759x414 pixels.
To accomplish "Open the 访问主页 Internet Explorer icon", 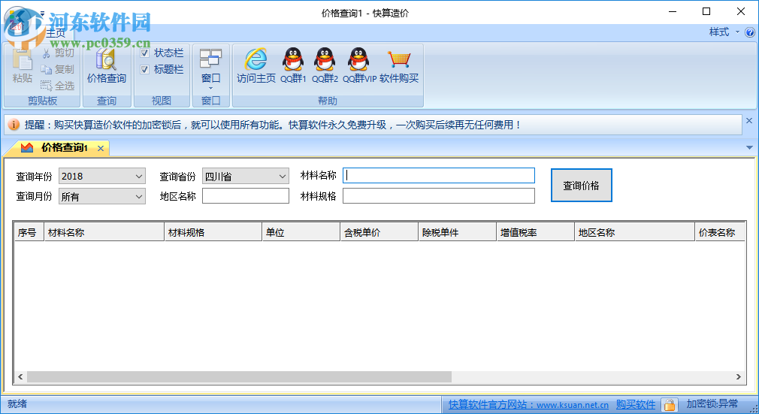I will coord(256,59).
